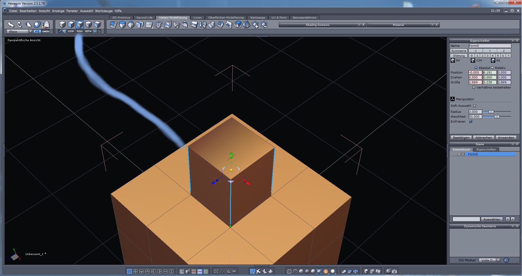Screen dimensions: 522x276
Task: Select the arrow selection tool
Action: pyautogui.click(x=10, y=25)
